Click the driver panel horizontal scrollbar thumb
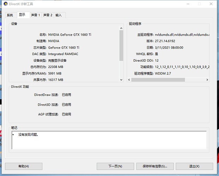The width and height of the screenshot is (219, 176). point(158,80)
